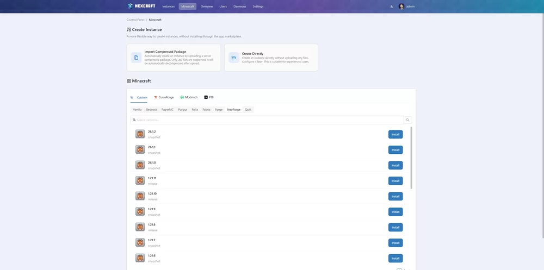Click version number text 1.21.11
The height and width of the screenshot is (270, 544).
[152, 178]
